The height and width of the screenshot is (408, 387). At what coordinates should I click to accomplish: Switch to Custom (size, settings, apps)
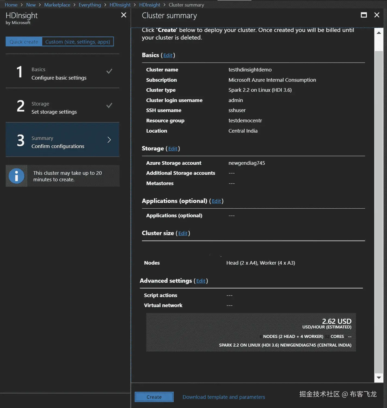click(x=78, y=42)
